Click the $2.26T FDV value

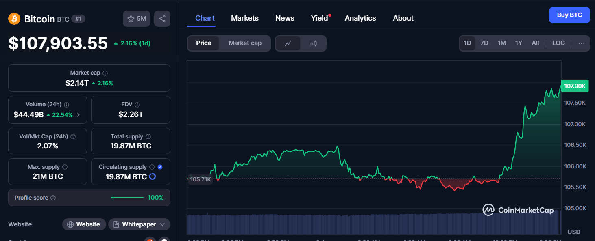(x=131, y=114)
